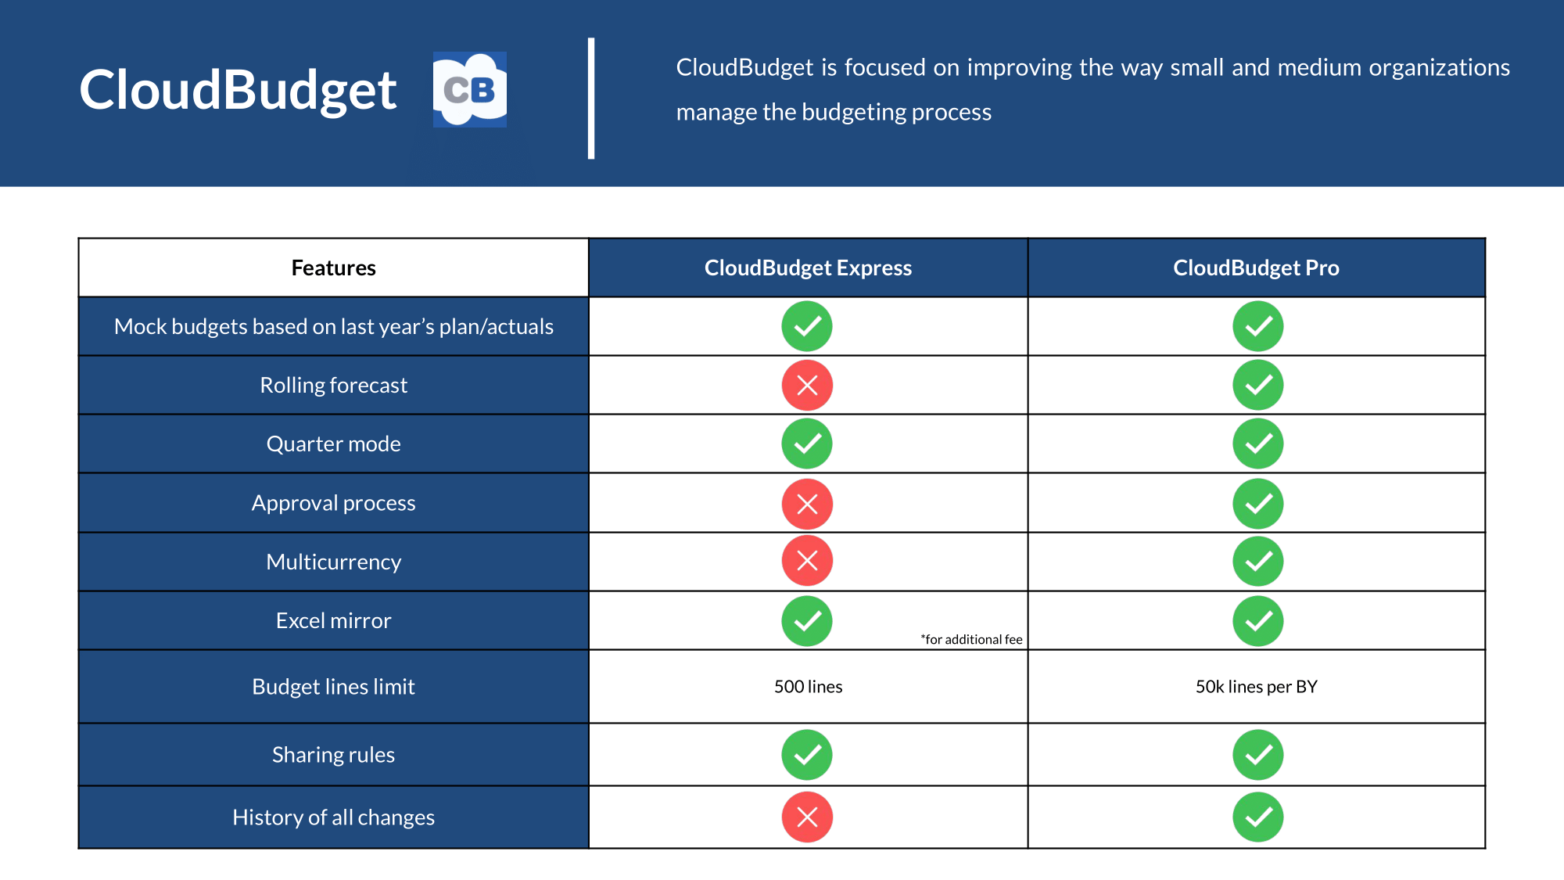This screenshot has height=880, width=1564.
Task: Click the 50k lines per BY cell
Action: click(1256, 687)
